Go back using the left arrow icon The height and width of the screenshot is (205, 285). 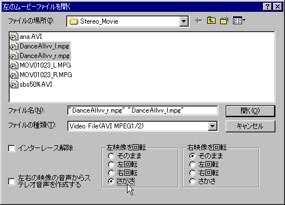click(x=199, y=20)
